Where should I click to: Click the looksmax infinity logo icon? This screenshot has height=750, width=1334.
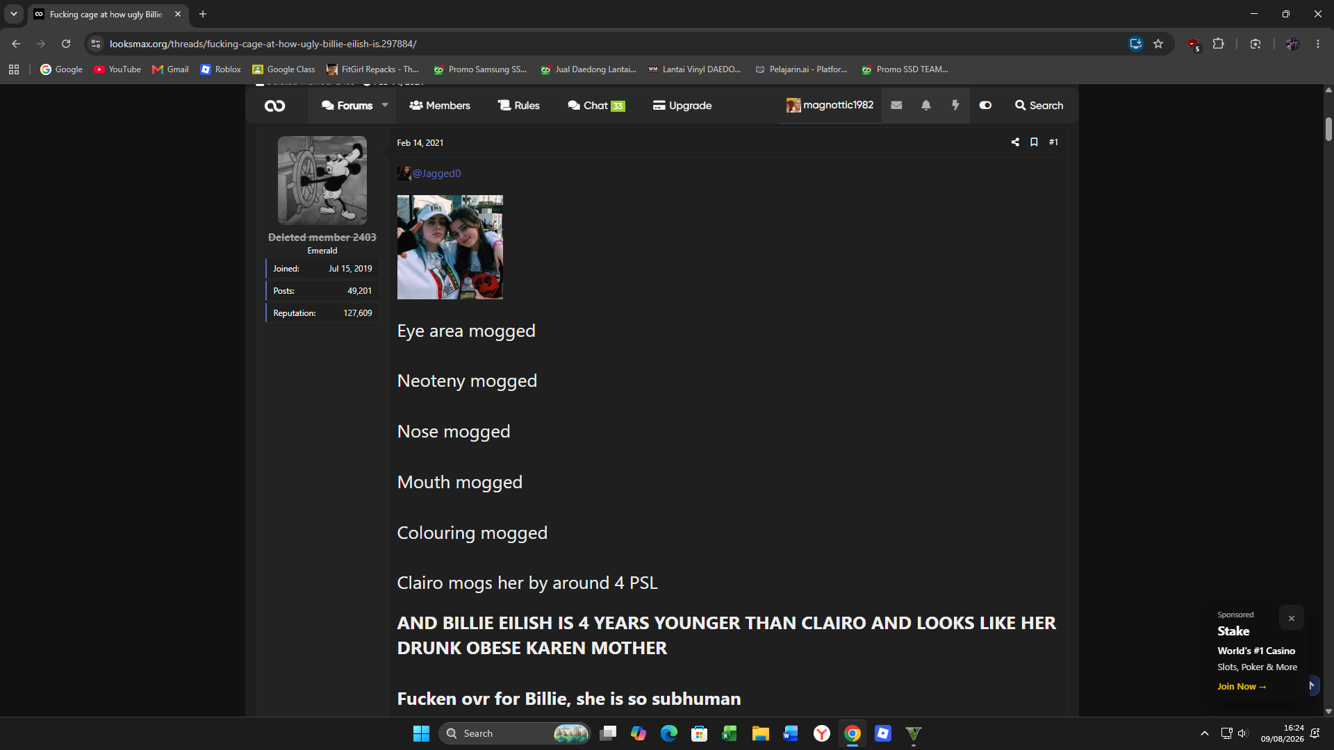[274, 106]
